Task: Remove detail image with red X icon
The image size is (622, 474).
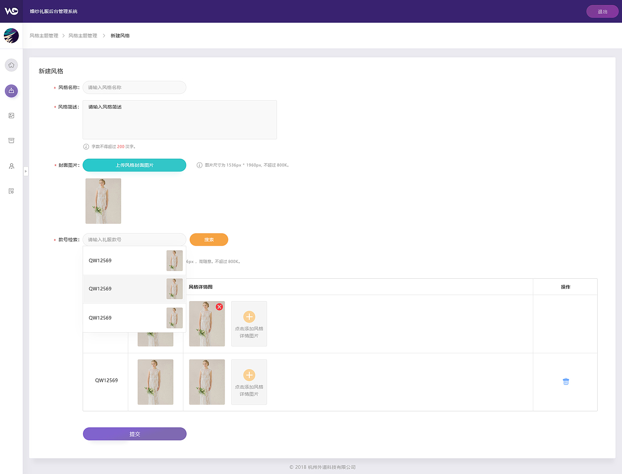Action: coord(219,306)
